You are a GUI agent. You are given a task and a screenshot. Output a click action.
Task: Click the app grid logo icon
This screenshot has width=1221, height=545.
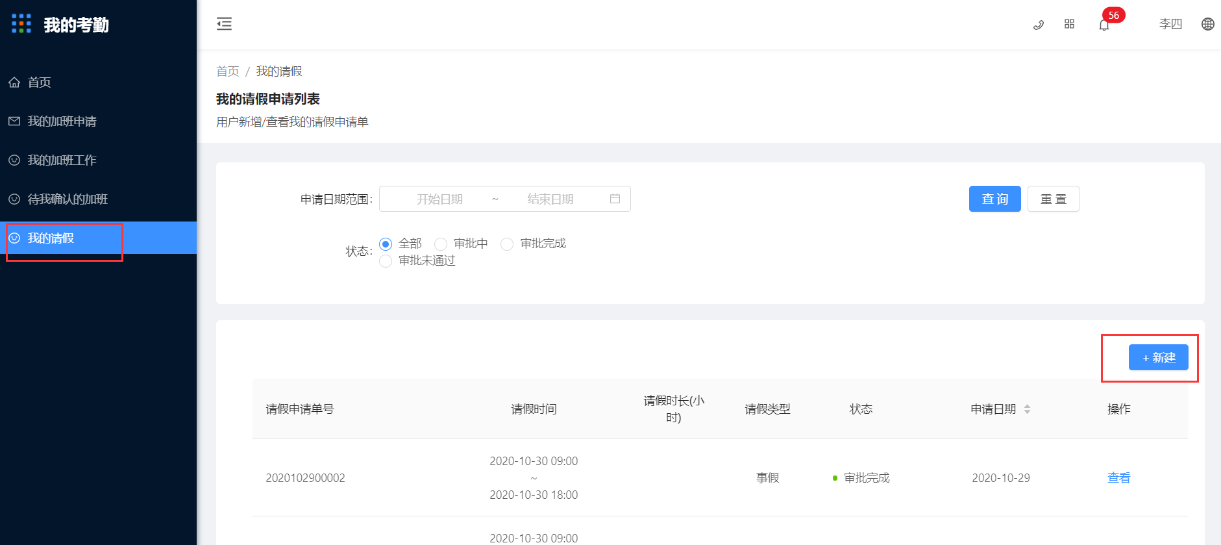tap(21, 24)
